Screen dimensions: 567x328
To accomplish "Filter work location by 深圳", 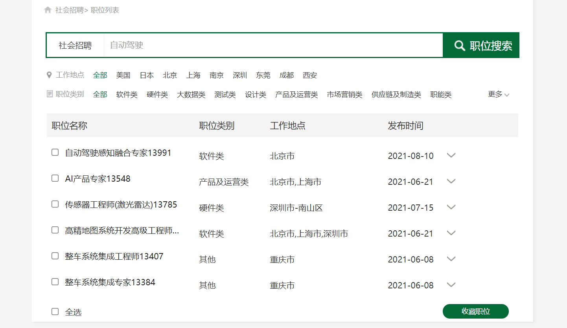I will (x=240, y=75).
